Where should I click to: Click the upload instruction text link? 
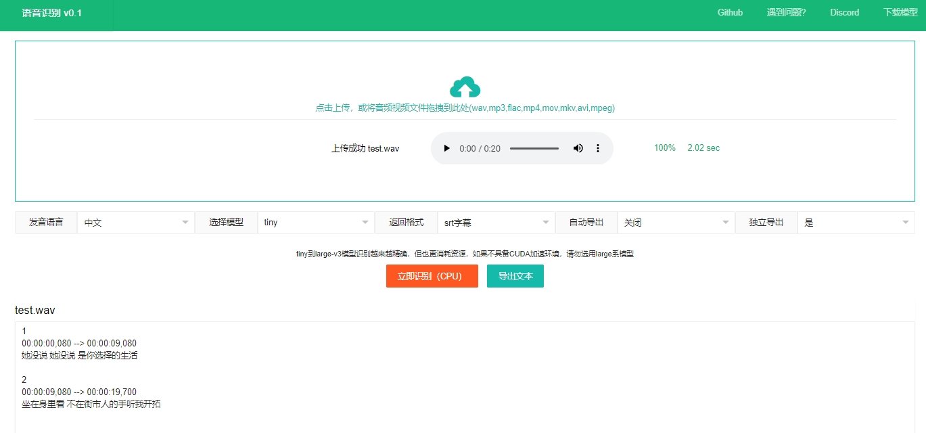click(465, 108)
